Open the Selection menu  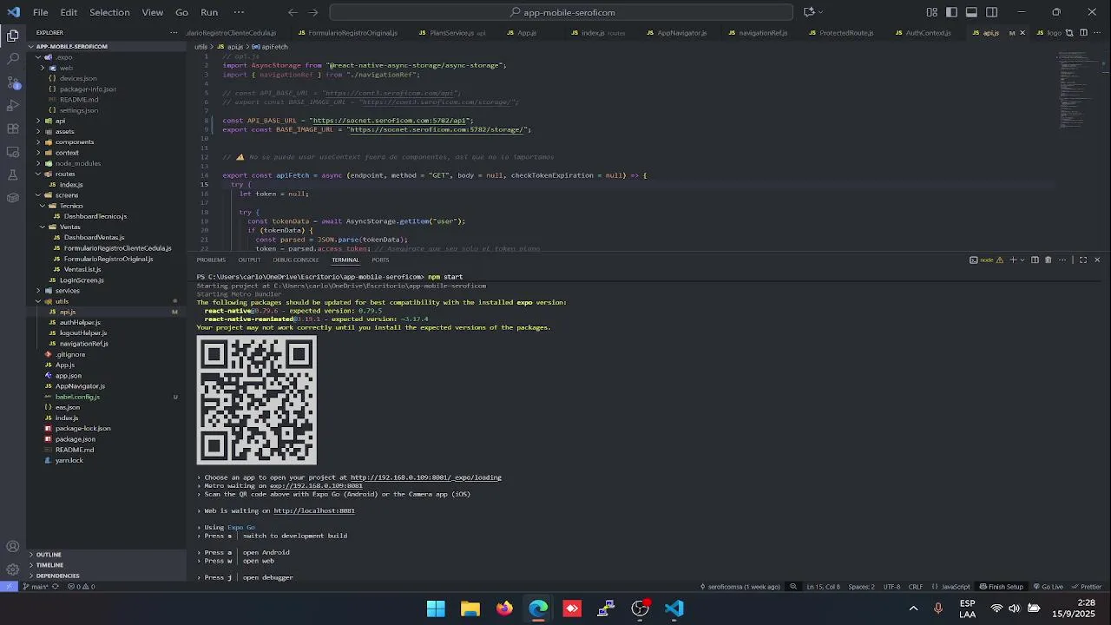click(x=109, y=12)
